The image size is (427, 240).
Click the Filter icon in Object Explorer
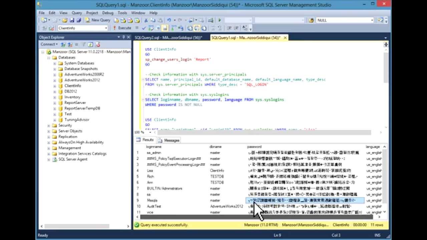point(84,44)
